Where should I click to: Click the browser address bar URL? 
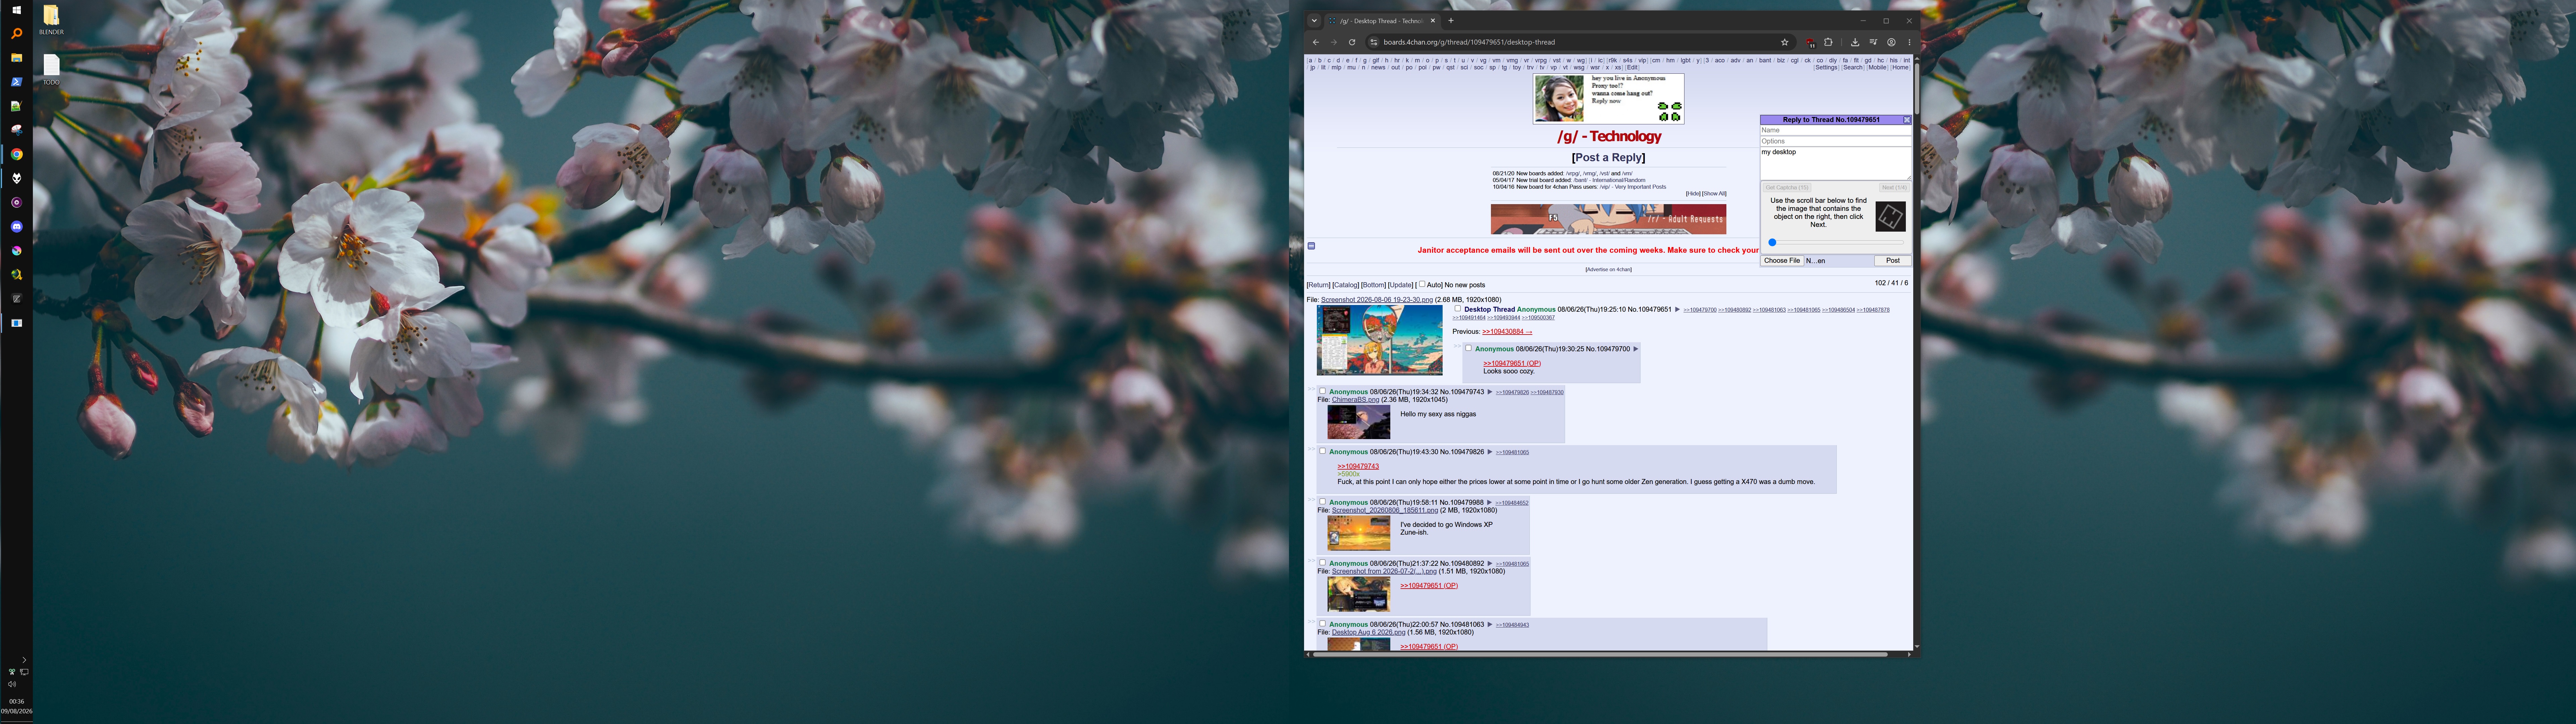click(x=1469, y=42)
